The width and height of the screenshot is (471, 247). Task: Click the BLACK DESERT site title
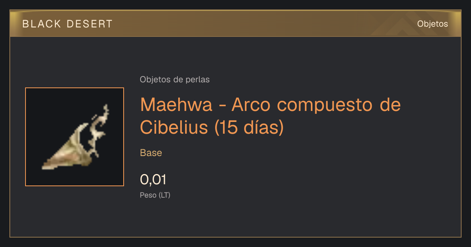coord(68,24)
